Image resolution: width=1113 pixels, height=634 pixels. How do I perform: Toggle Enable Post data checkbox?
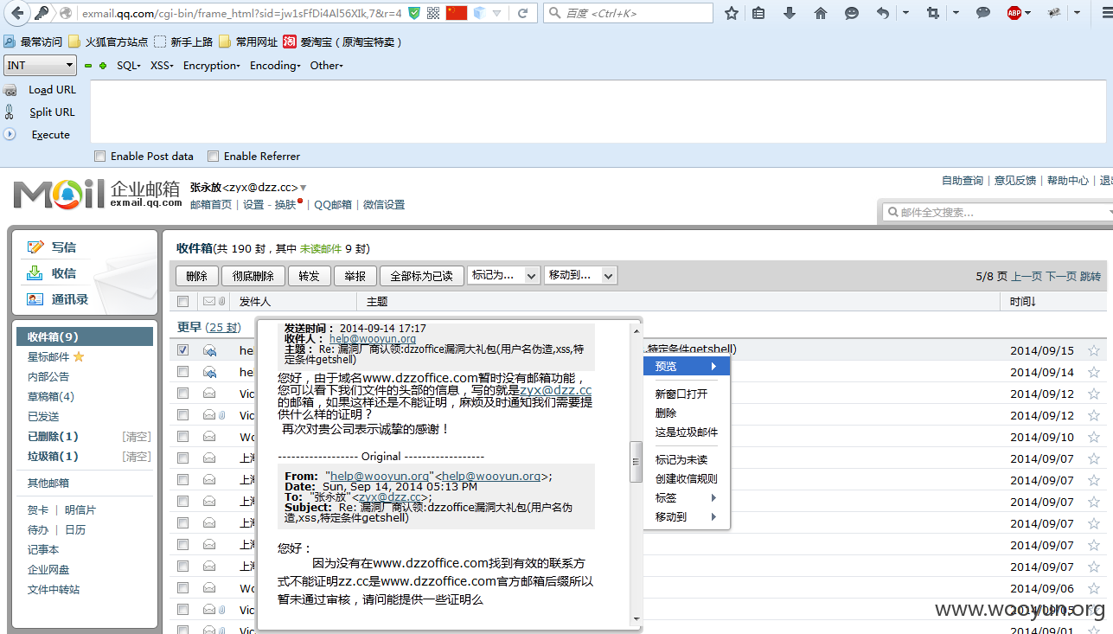[100, 157]
